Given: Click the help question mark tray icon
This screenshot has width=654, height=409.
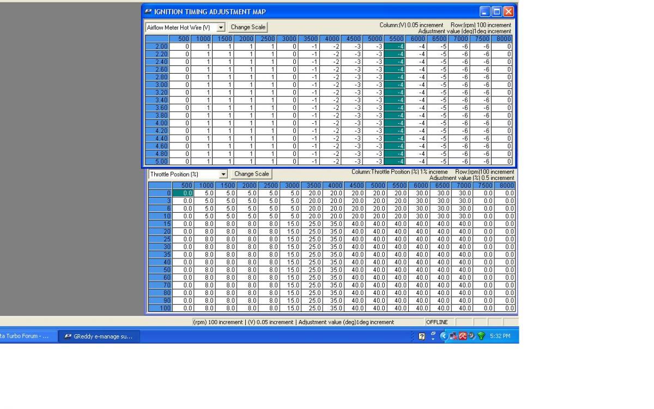Looking at the screenshot, I should click(422, 336).
